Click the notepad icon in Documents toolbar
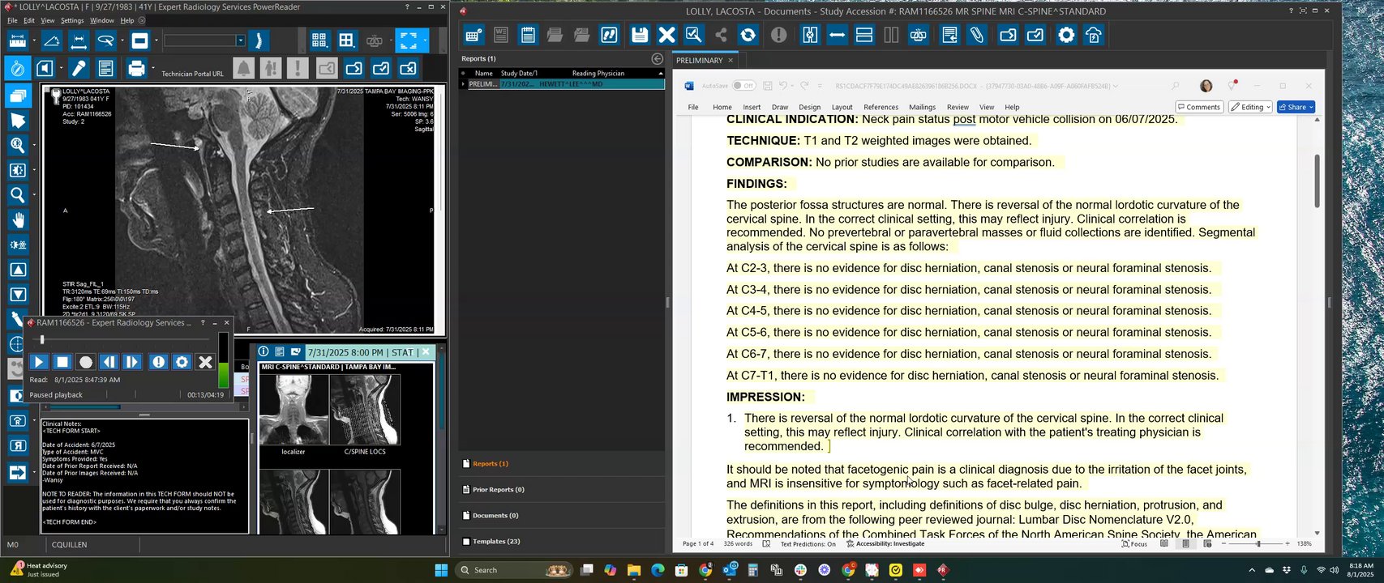This screenshot has width=1384, height=583. pyautogui.click(x=528, y=35)
